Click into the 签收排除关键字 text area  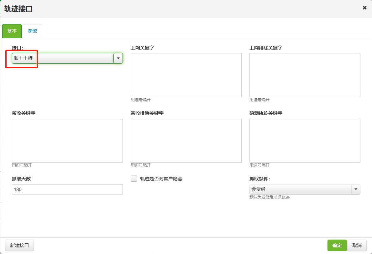186,141
